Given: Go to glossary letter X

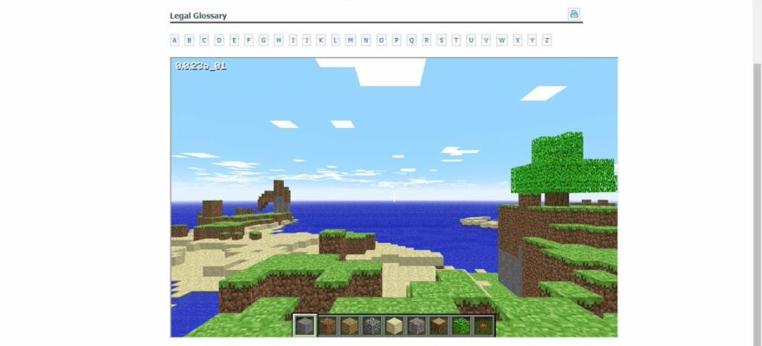Looking at the screenshot, I should tap(518, 41).
